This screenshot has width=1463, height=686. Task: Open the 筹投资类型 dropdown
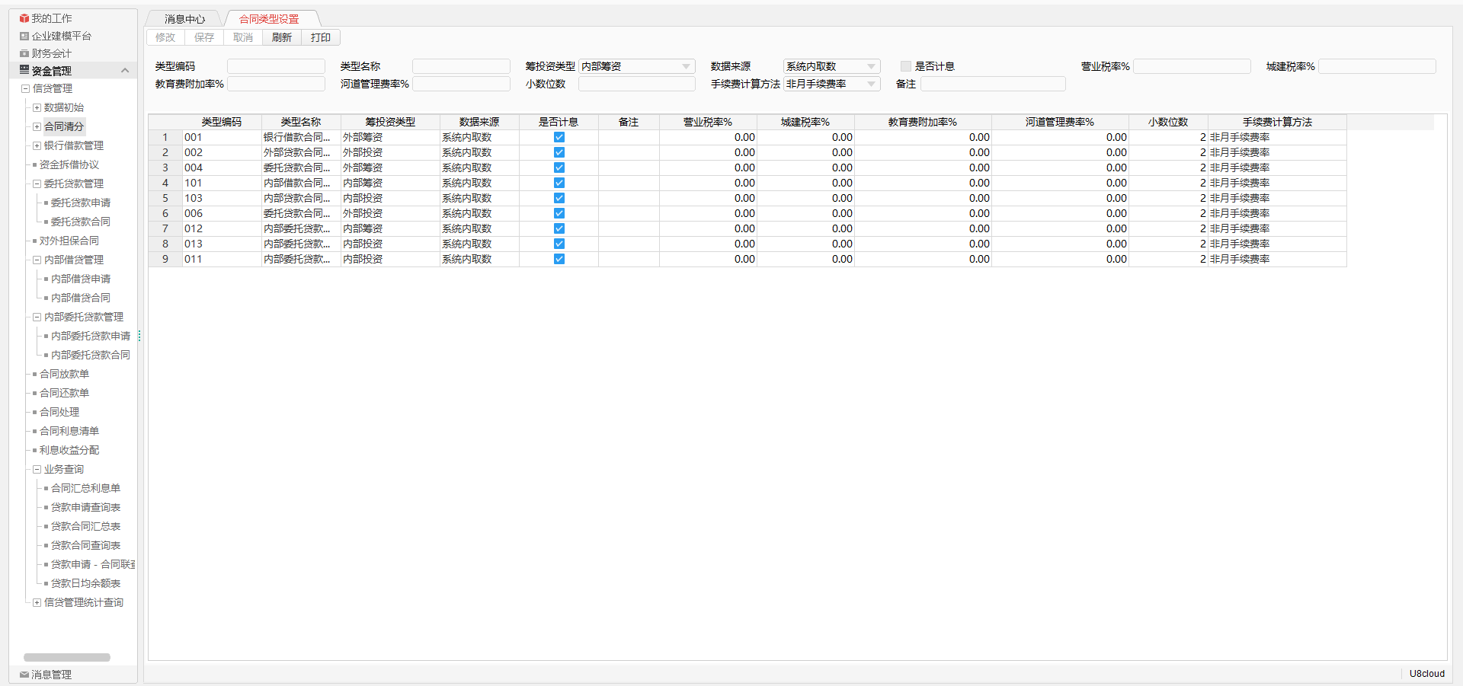click(686, 66)
